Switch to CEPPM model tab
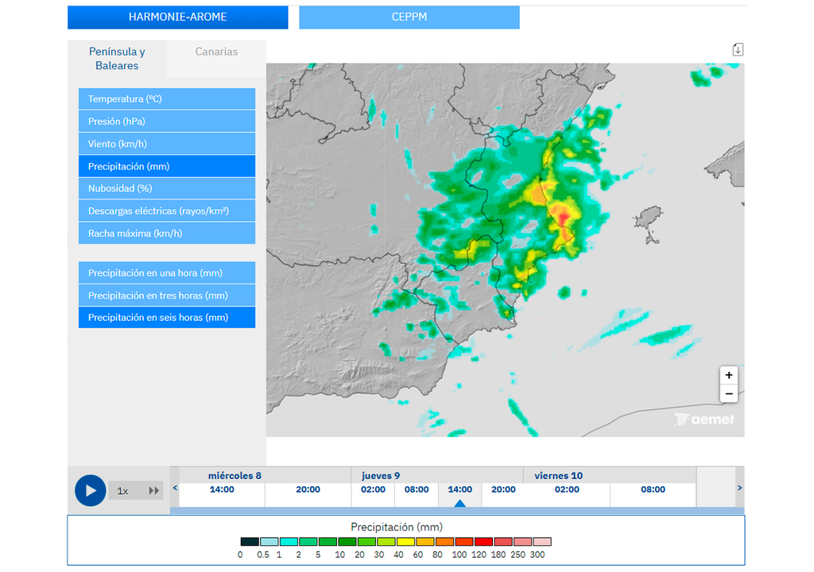The width and height of the screenshot is (814, 572). [x=409, y=17]
